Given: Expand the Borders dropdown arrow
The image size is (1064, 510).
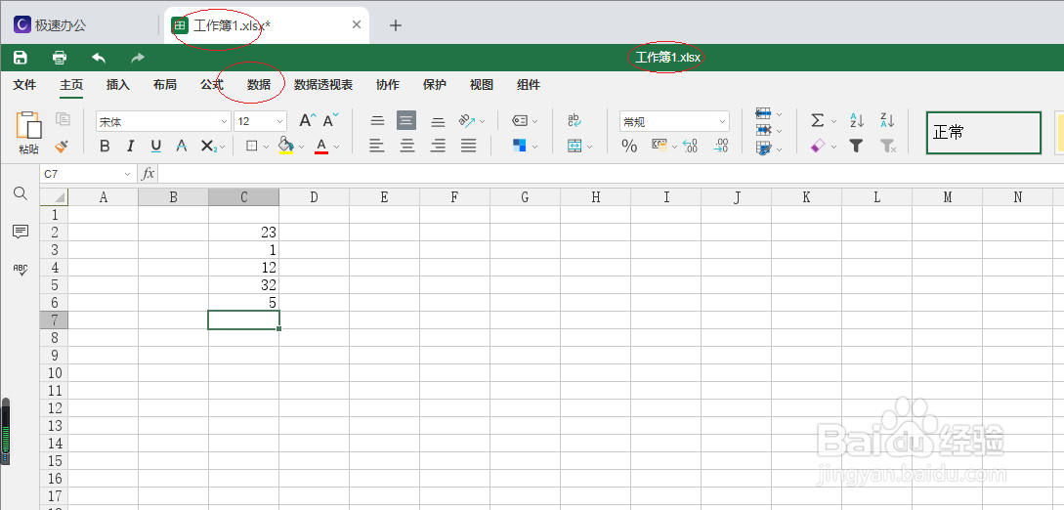Looking at the screenshot, I should pos(266,147).
